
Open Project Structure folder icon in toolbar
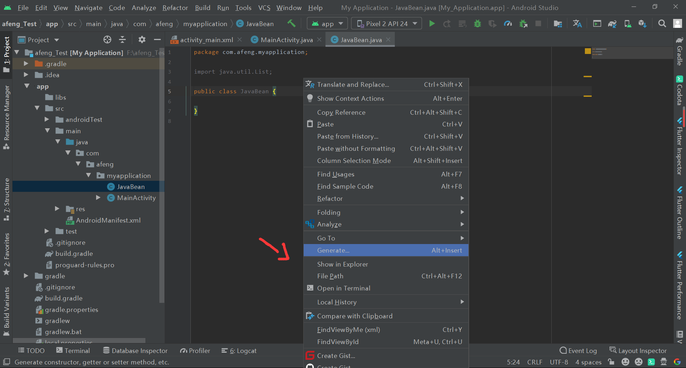(x=558, y=24)
